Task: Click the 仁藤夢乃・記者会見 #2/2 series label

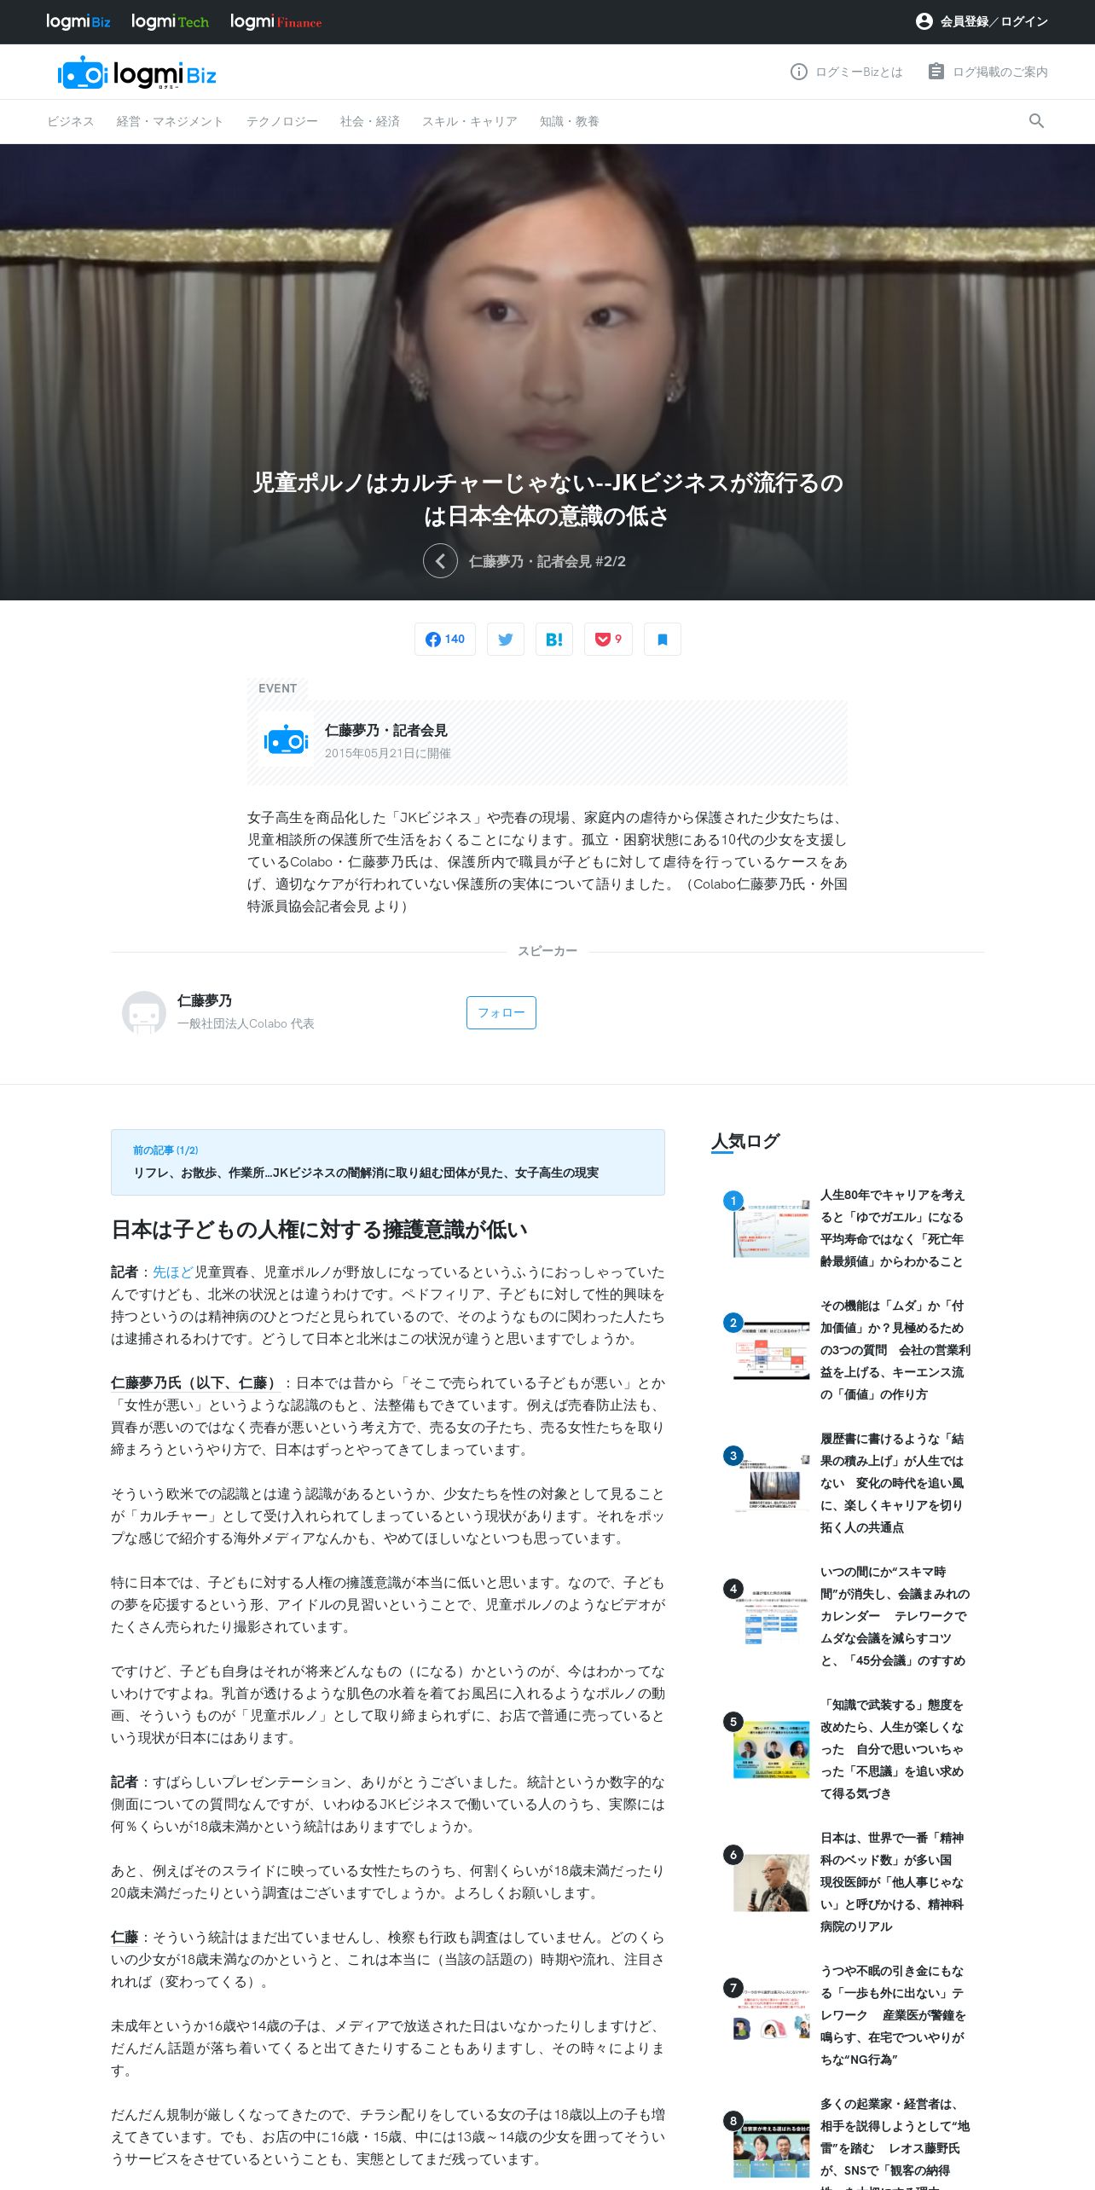Action: [x=547, y=561]
